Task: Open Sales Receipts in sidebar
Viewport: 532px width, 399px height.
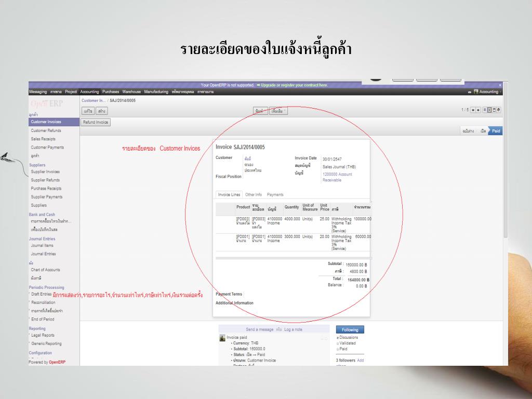Action: [43, 139]
